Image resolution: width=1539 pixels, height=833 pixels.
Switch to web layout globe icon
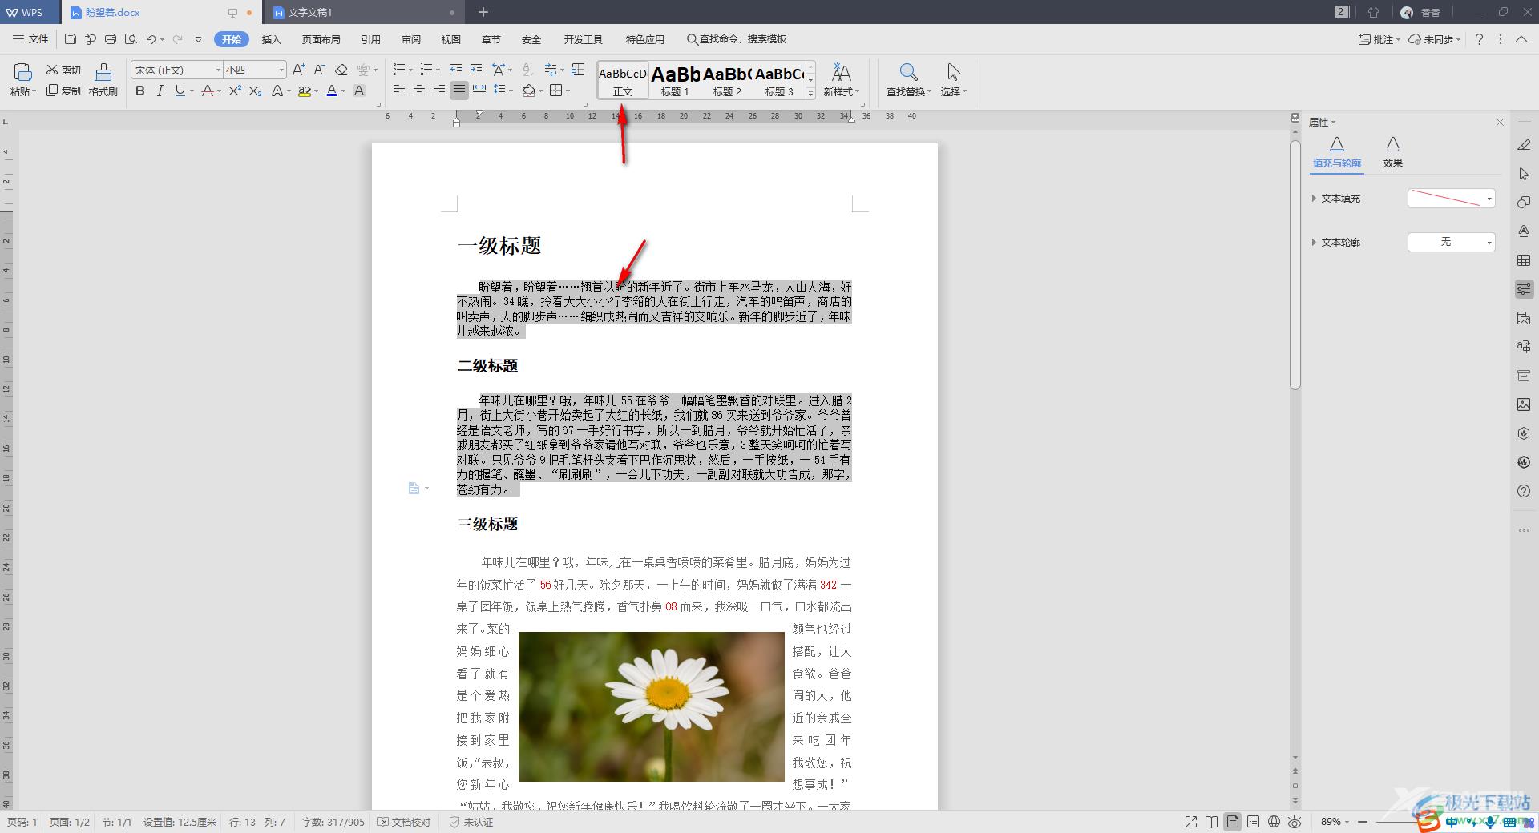[x=1274, y=822]
